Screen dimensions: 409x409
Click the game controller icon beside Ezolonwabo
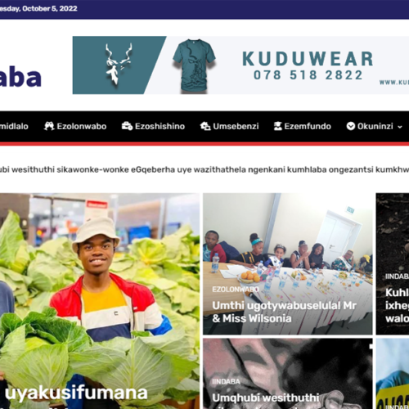coord(49,126)
